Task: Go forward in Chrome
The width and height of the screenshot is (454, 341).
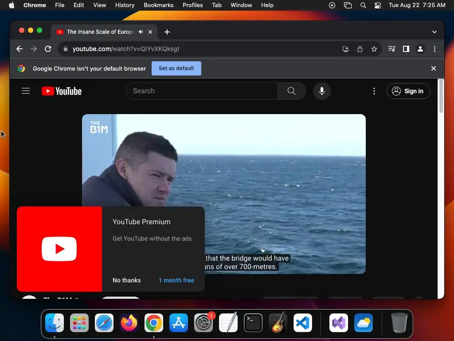Action: click(34, 49)
